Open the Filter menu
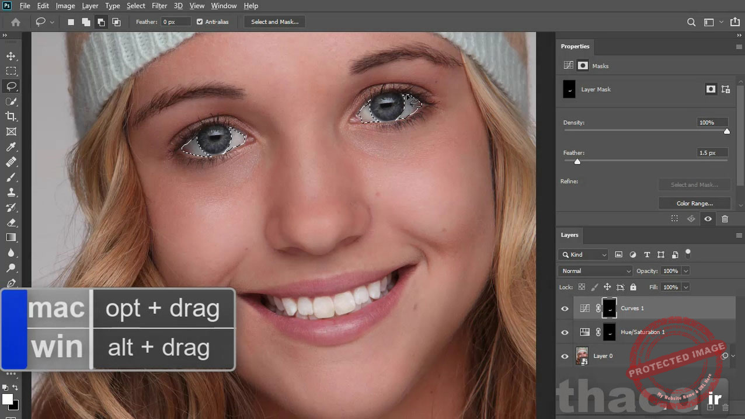The image size is (745, 419). pyautogui.click(x=159, y=5)
